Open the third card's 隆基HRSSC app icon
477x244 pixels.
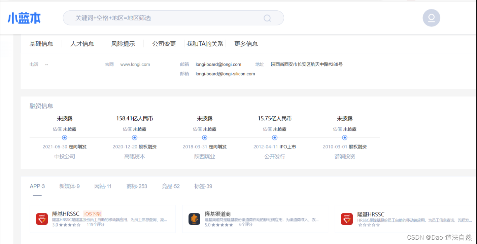(x=347, y=219)
